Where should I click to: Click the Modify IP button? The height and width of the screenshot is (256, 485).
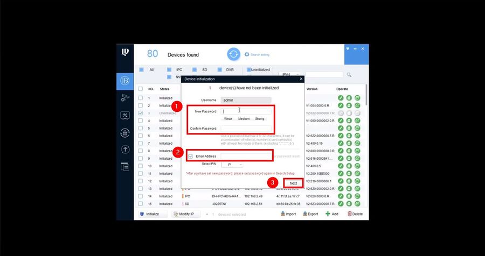185,214
